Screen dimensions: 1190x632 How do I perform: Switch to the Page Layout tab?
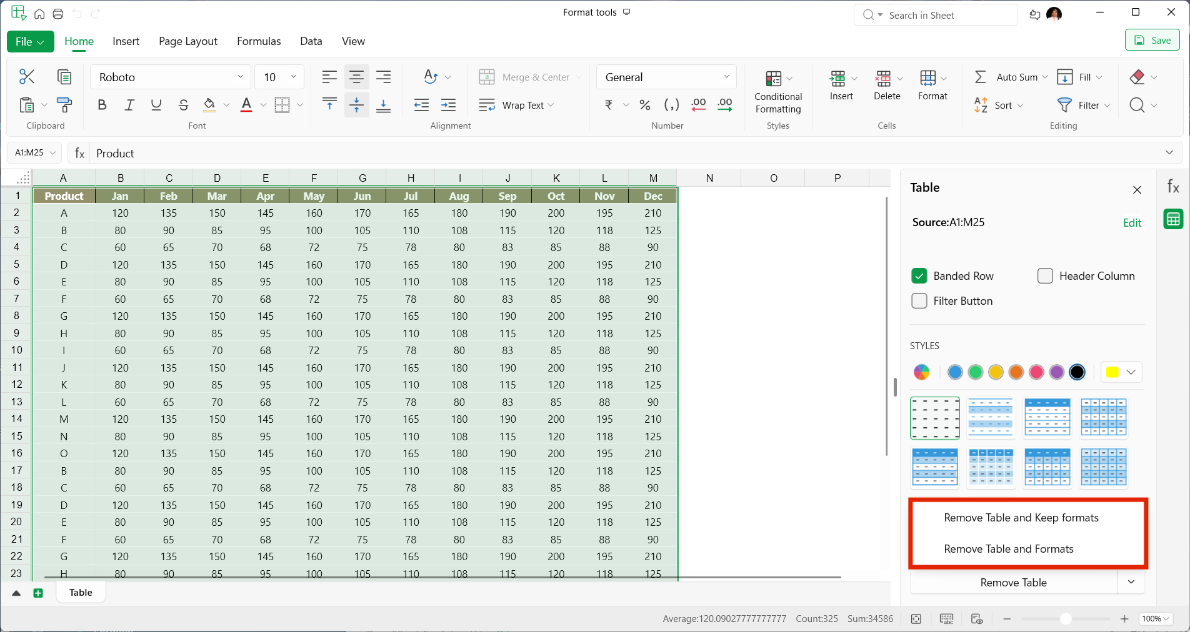point(188,41)
